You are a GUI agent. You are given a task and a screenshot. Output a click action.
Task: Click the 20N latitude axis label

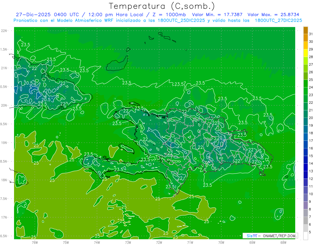(x=4, y=105)
